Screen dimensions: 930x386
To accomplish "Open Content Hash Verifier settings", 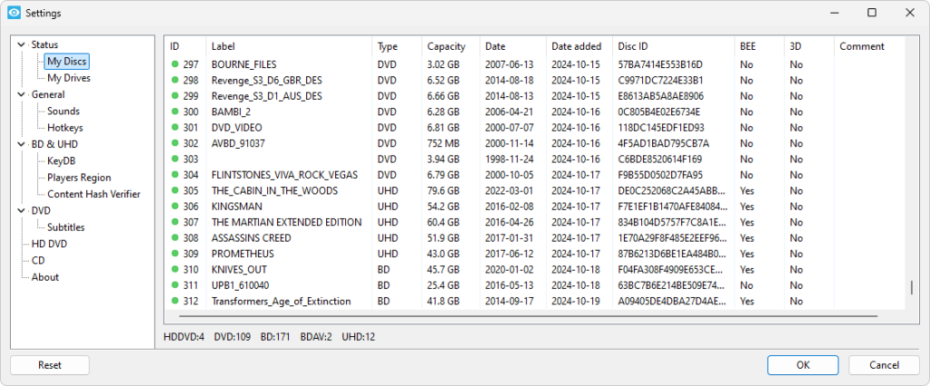I will point(94,193).
